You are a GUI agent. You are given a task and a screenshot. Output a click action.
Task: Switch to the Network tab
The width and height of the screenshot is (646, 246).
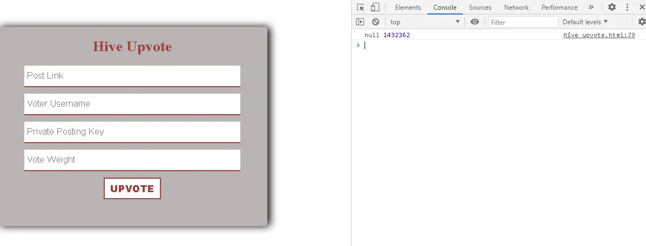516,8
